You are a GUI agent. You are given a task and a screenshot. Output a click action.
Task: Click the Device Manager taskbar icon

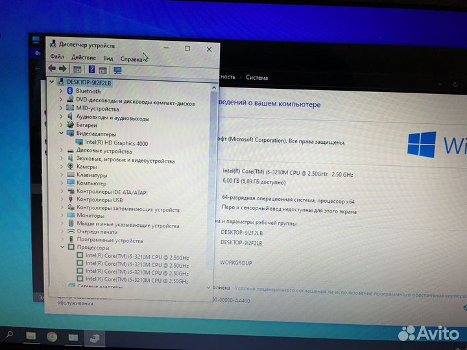click(95, 338)
